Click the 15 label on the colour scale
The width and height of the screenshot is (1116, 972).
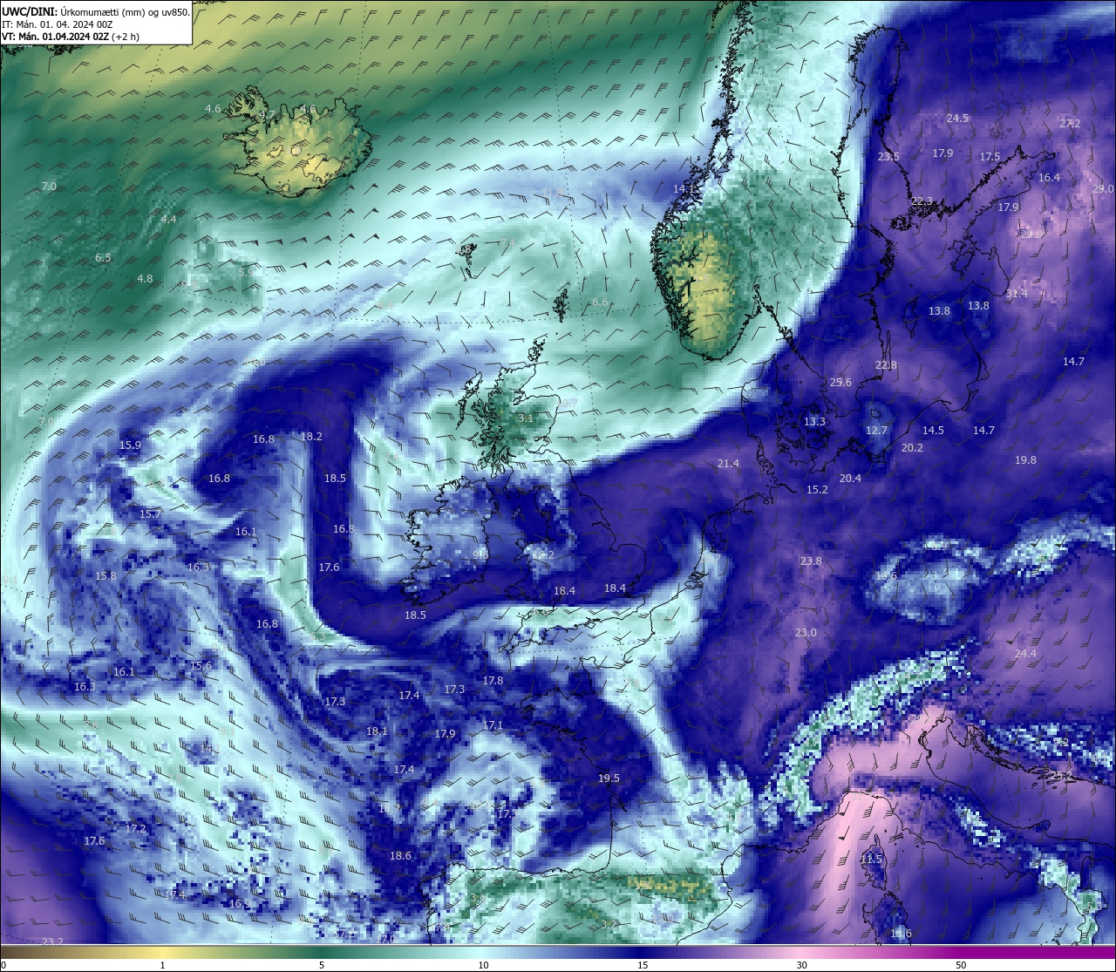[642, 965]
